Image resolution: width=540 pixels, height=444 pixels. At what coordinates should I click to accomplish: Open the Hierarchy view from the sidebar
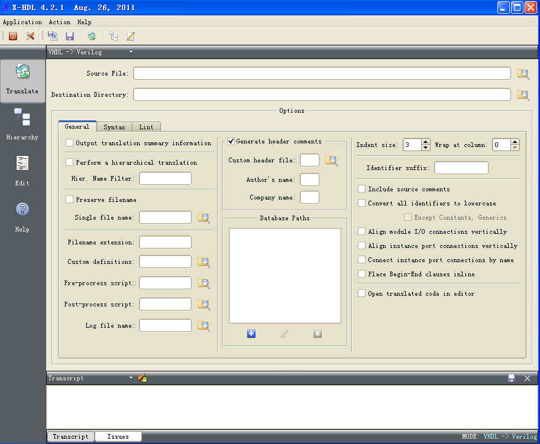22,124
